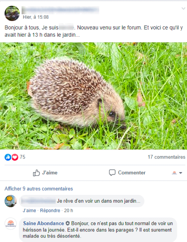Like the comment about dreaming of a hedgehog

[x=29, y=210]
